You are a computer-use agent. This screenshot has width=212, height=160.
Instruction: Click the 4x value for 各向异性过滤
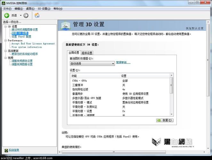tap(124, 90)
